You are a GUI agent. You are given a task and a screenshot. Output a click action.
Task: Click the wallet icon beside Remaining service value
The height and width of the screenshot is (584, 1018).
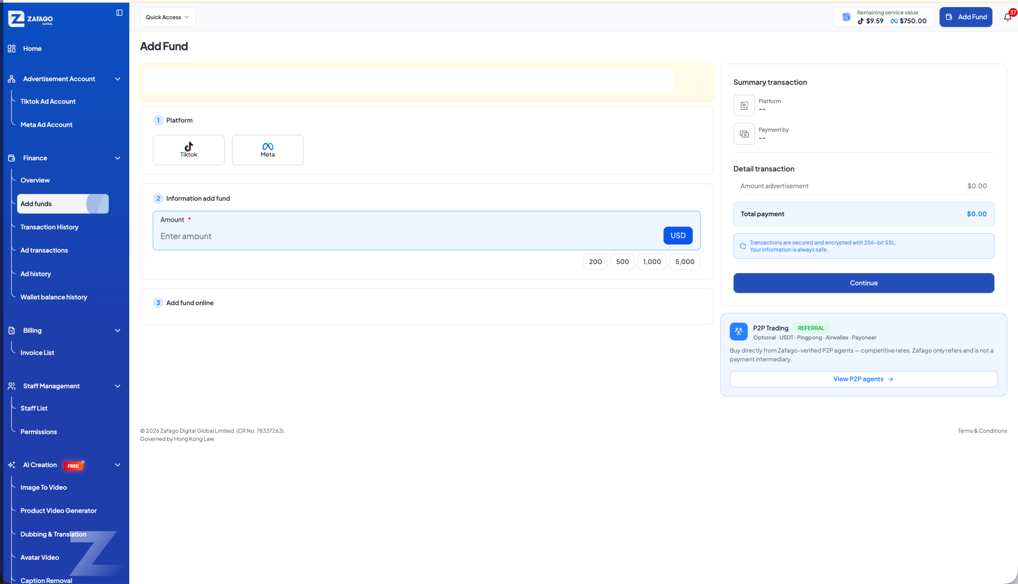pos(846,17)
